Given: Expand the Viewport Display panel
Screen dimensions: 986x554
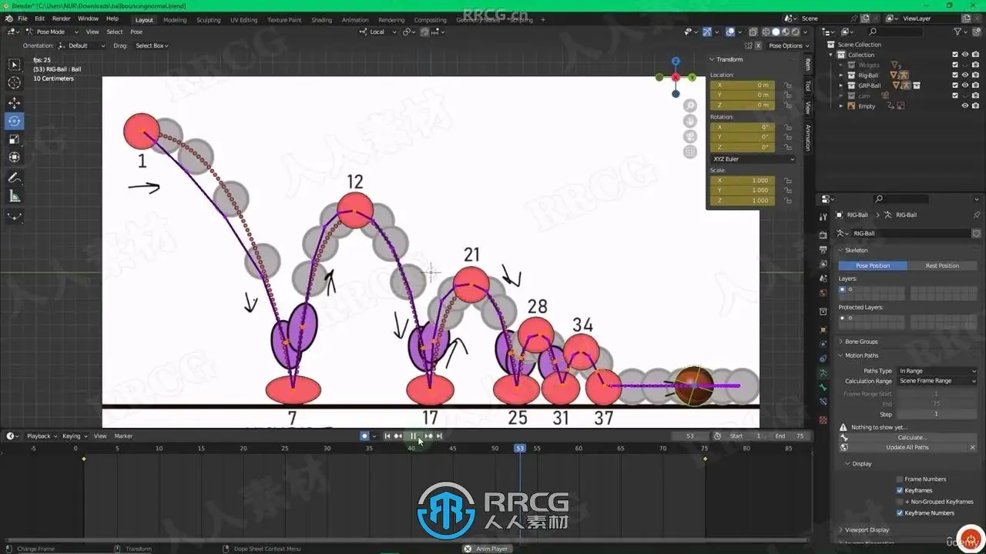Looking at the screenshot, I should [x=867, y=530].
